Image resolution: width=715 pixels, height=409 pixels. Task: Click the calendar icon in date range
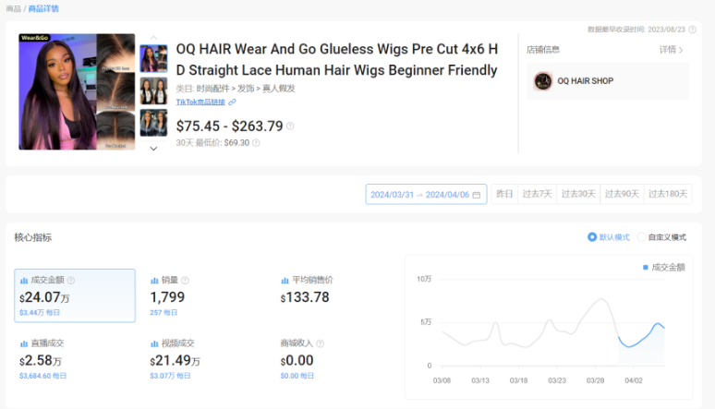coord(477,195)
